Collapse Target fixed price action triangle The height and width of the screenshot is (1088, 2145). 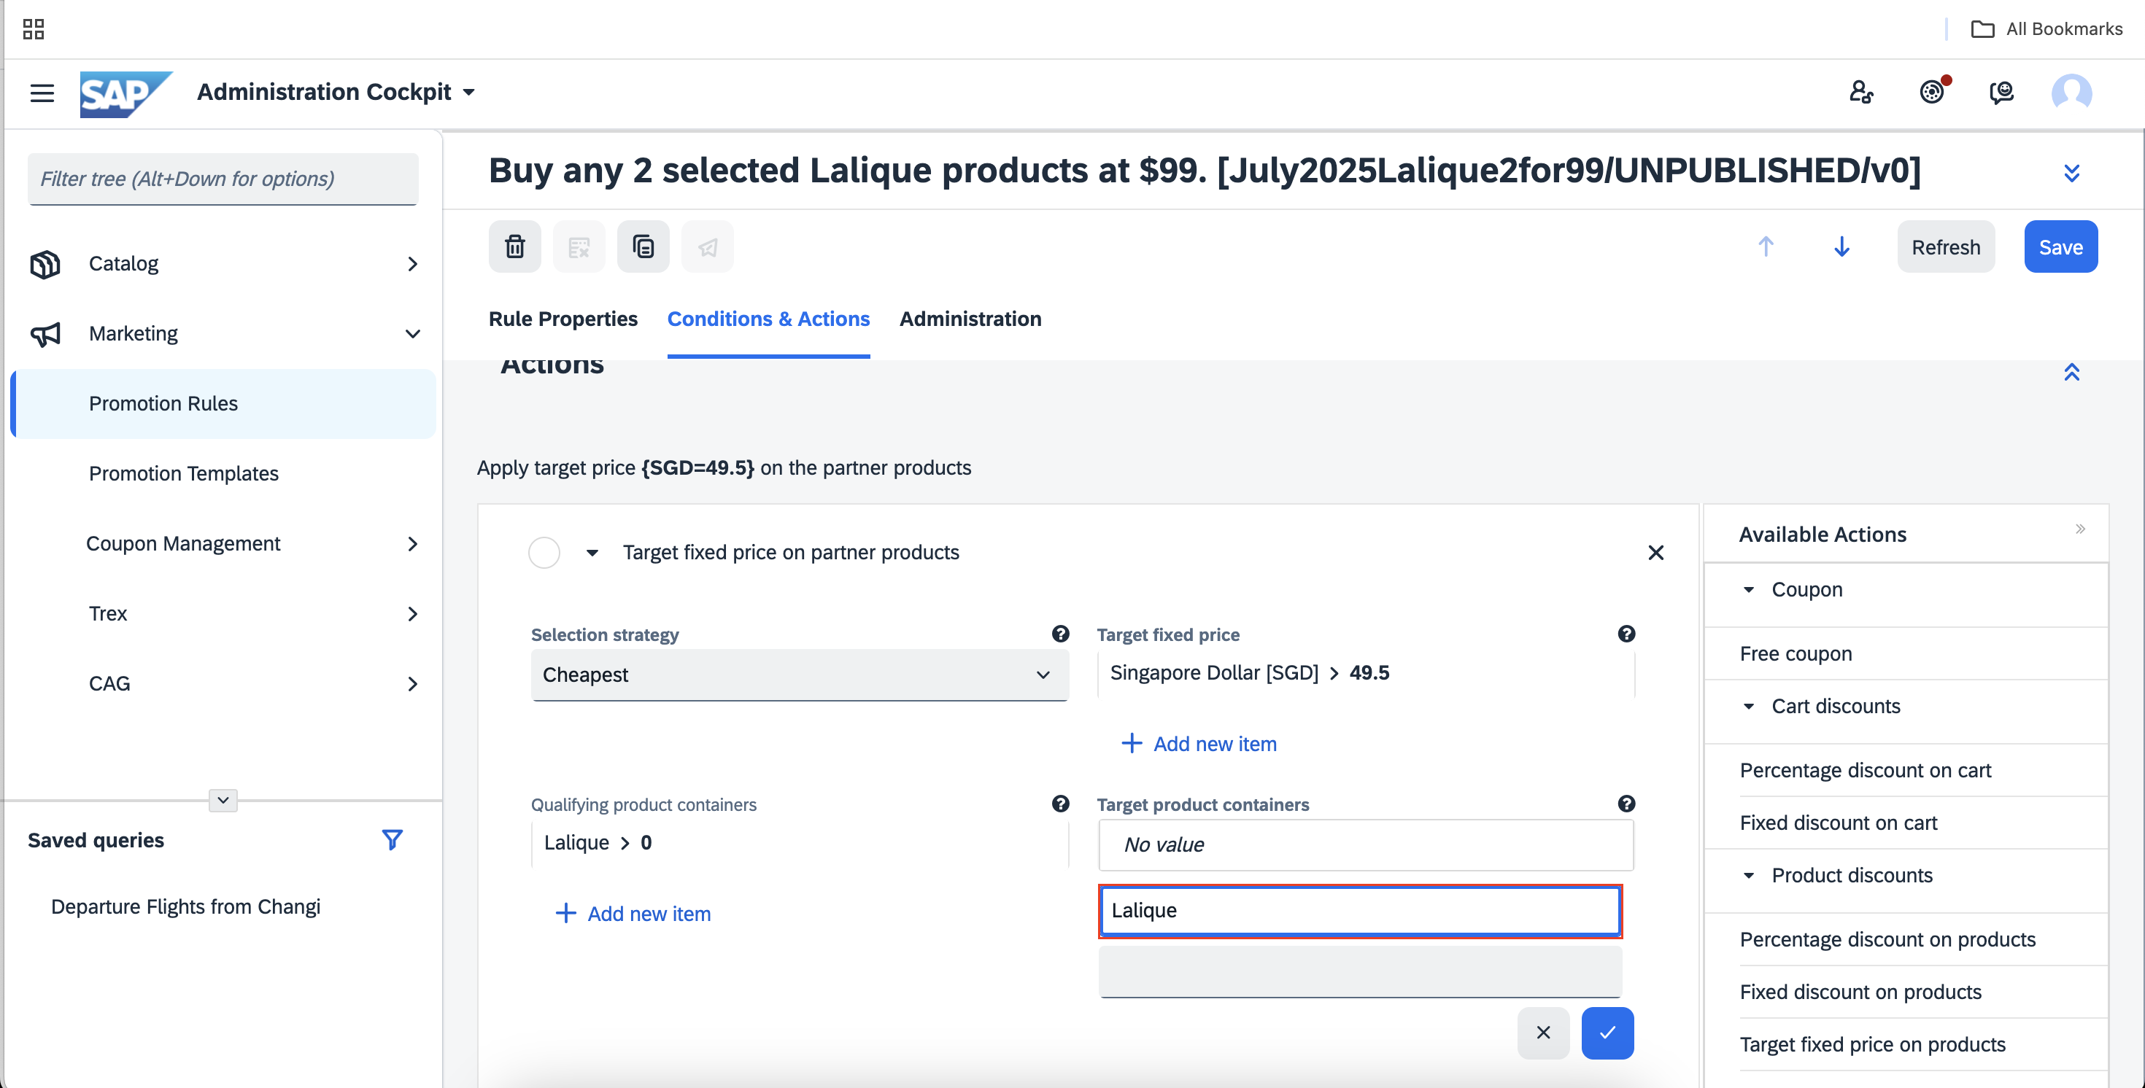592,553
